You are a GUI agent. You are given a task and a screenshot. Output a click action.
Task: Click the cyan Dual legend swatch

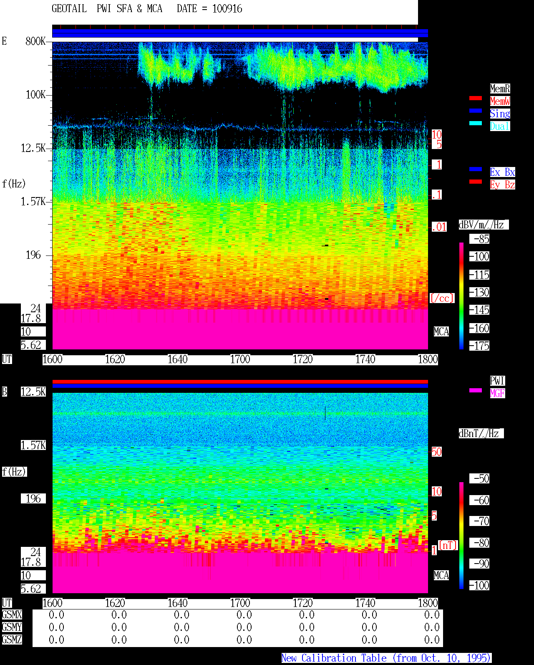[476, 123]
